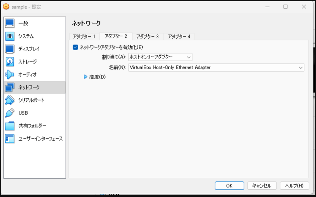Click the 一般 (General) monitor icon
316x197 pixels.
(10, 23)
